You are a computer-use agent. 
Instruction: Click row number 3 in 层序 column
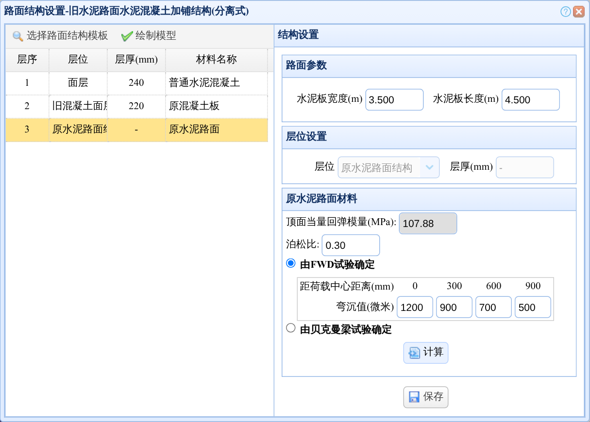(x=27, y=130)
